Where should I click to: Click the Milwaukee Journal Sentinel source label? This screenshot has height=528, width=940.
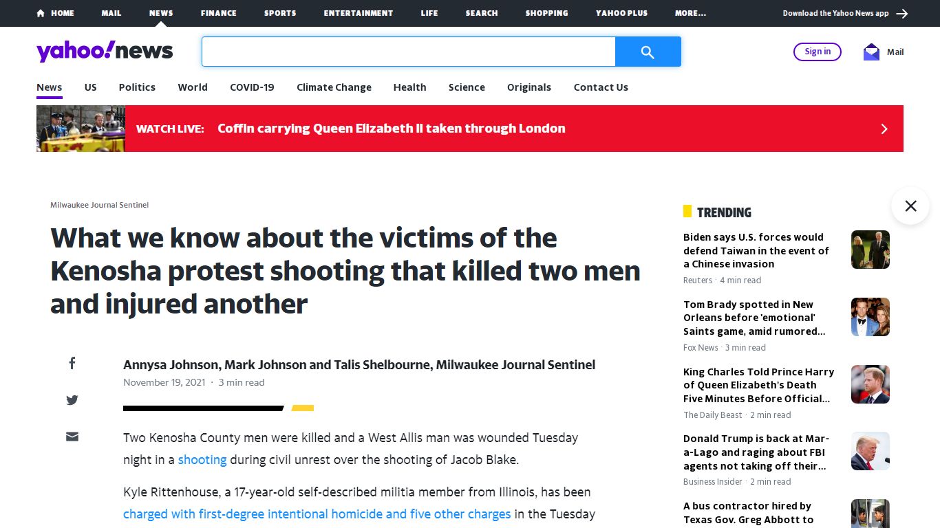[100, 205]
